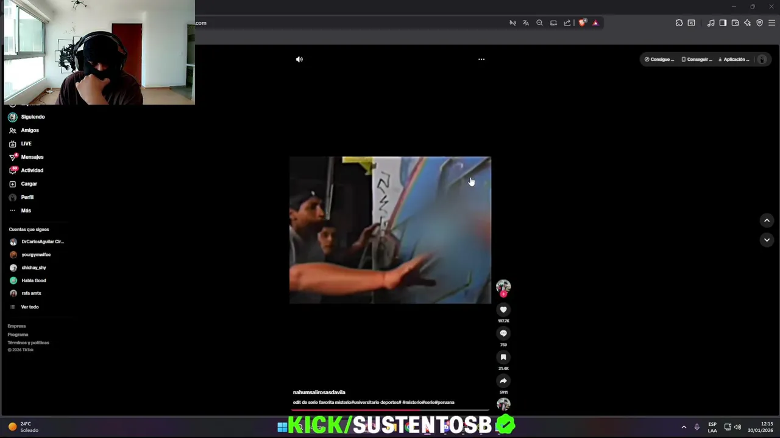Open Brave VPN shield icon
Image resolution: width=780 pixels, height=438 pixels.
click(759, 23)
